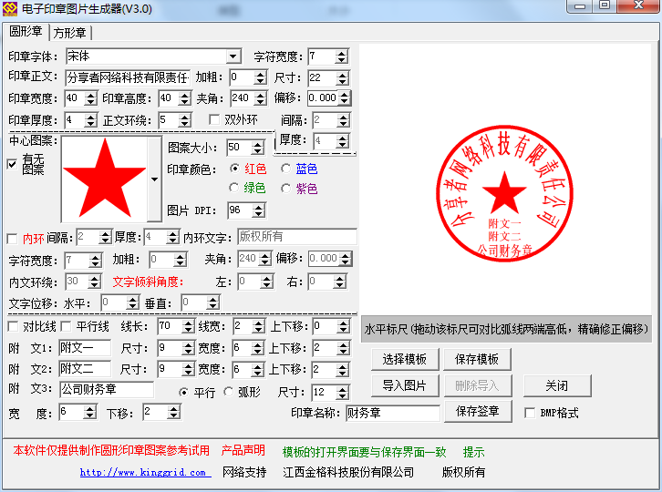Switch to the 方形章 tab
This screenshot has height=492, width=662.
coord(69,33)
